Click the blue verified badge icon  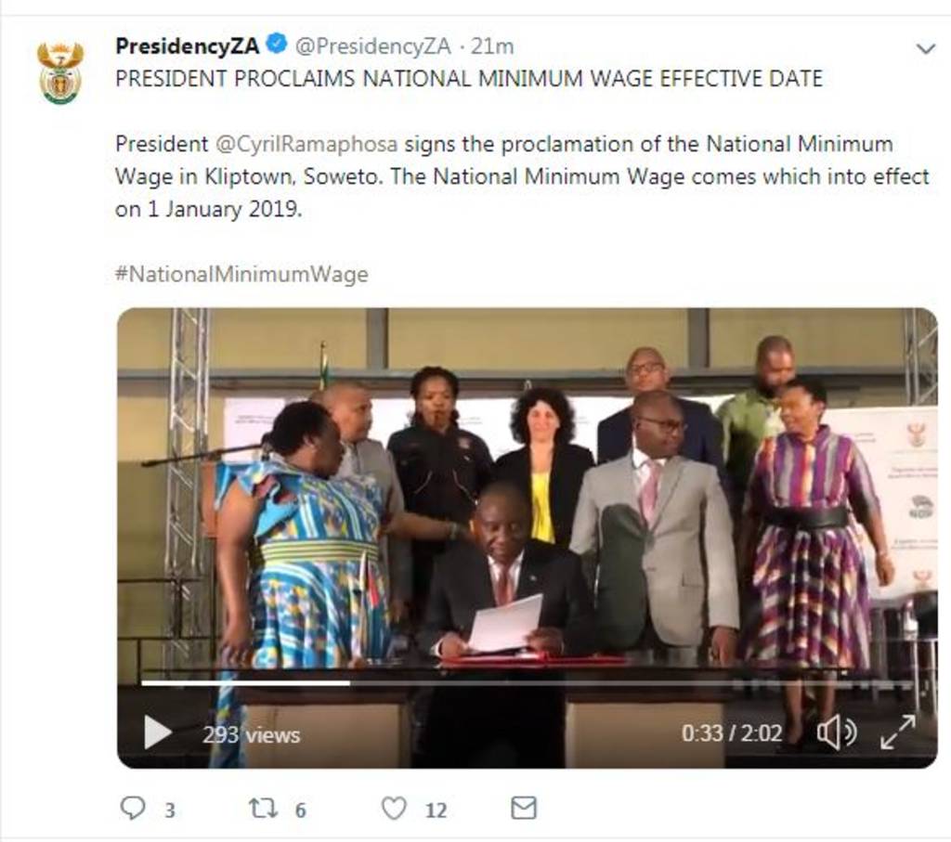pyautogui.click(x=277, y=44)
